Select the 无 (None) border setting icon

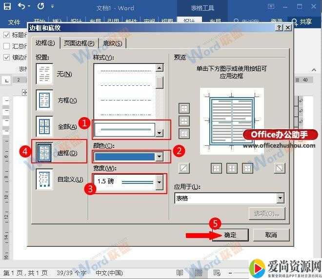[44, 74]
